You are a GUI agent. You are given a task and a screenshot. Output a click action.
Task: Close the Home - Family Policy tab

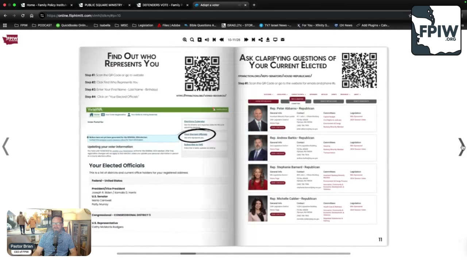click(x=71, y=5)
